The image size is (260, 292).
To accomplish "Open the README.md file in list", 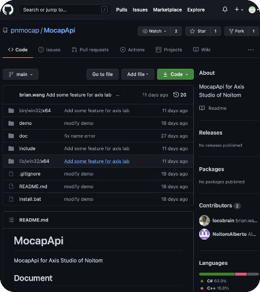I will [x=33, y=186].
